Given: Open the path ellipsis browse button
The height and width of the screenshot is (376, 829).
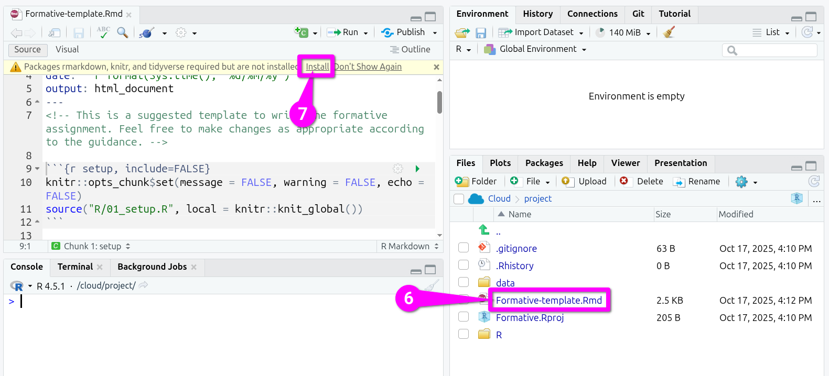Looking at the screenshot, I should click(817, 200).
